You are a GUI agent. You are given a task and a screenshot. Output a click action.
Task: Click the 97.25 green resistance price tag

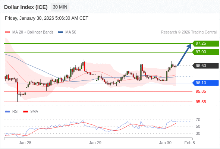pyautogui.click(x=205, y=44)
